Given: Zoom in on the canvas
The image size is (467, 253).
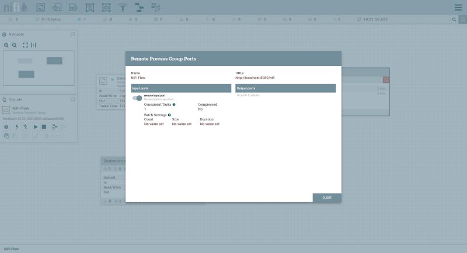Looking at the screenshot, I should coord(6,46).
